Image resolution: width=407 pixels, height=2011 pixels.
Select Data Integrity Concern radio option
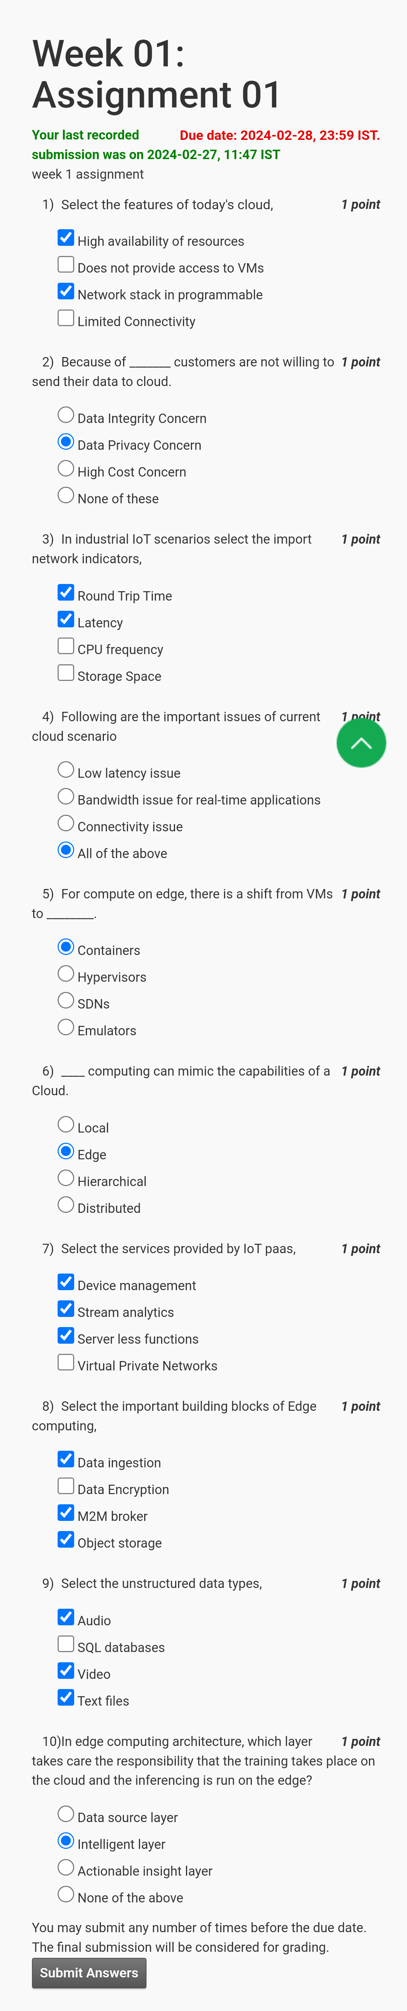click(x=66, y=415)
